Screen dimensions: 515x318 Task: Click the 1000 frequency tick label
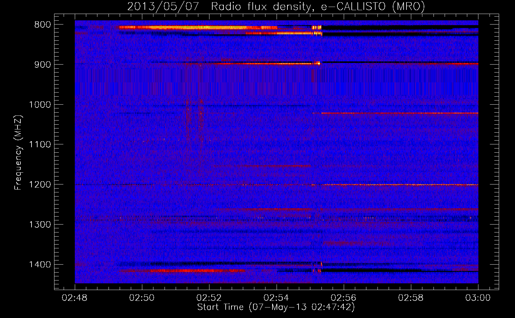tap(40, 105)
